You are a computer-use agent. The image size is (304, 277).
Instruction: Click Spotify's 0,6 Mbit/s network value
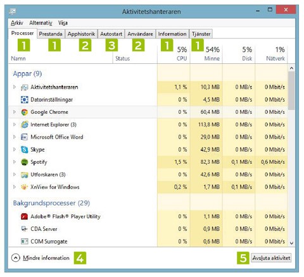(x=273, y=162)
